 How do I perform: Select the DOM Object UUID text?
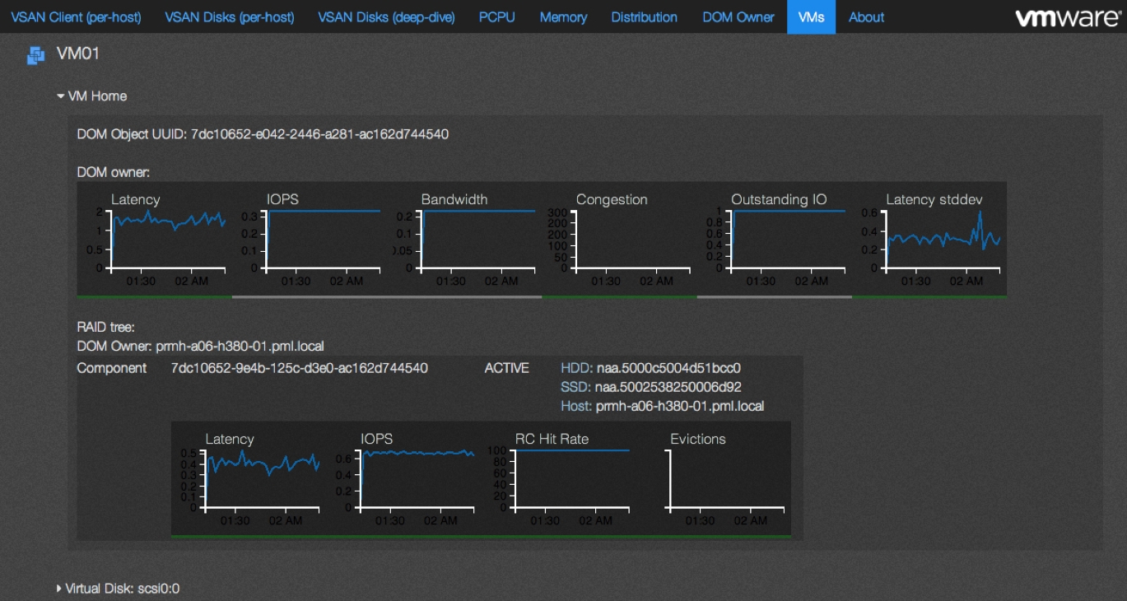(x=263, y=133)
